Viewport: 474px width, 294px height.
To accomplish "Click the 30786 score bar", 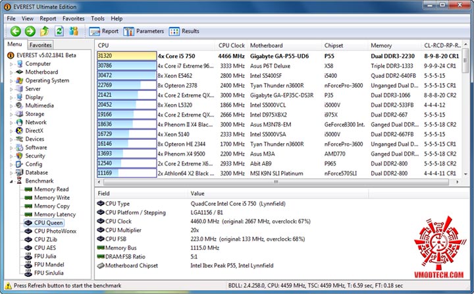I will tap(126, 66).
